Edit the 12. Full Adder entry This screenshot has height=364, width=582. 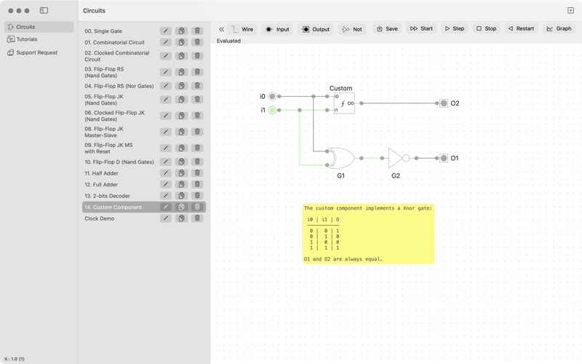tap(166, 184)
